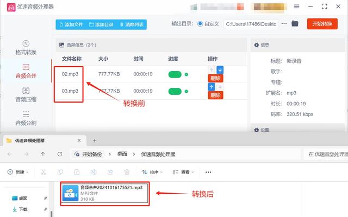Click the 音频合并 sidebar icon

26,67
